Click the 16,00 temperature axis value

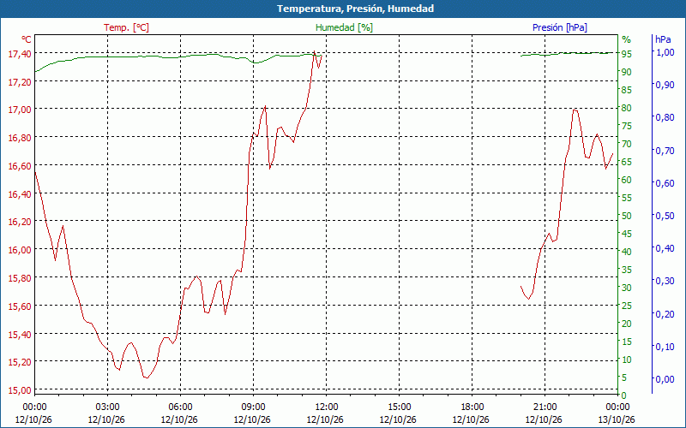20,250
